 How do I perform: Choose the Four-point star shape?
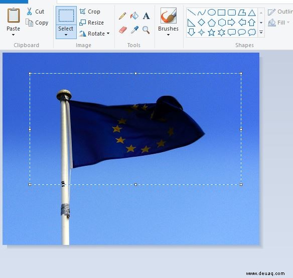click(x=202, y=33)
